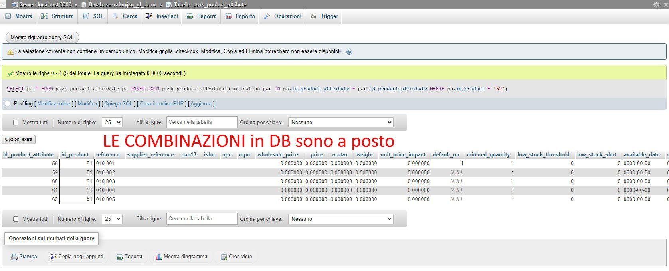This screenshot has height=271, width=669.
Task: Open the Operazioni tab
Action: [282, 16]
